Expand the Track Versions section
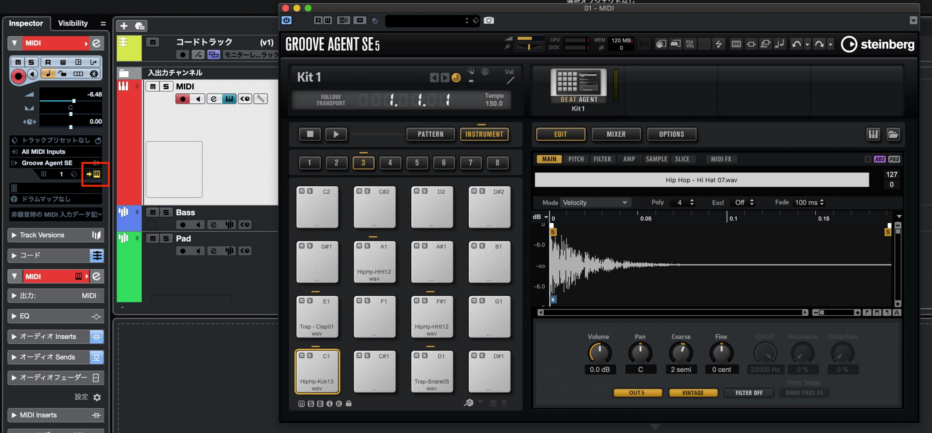Screen dimensions: 932x433 (x=14, y=235)
